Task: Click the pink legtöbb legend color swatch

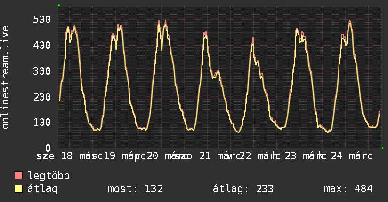Action: click(x=18, y=175)
